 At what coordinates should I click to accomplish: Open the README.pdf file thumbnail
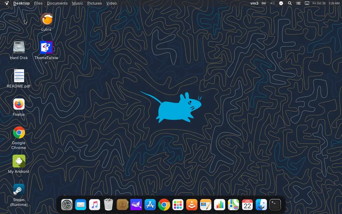[19, 76]
